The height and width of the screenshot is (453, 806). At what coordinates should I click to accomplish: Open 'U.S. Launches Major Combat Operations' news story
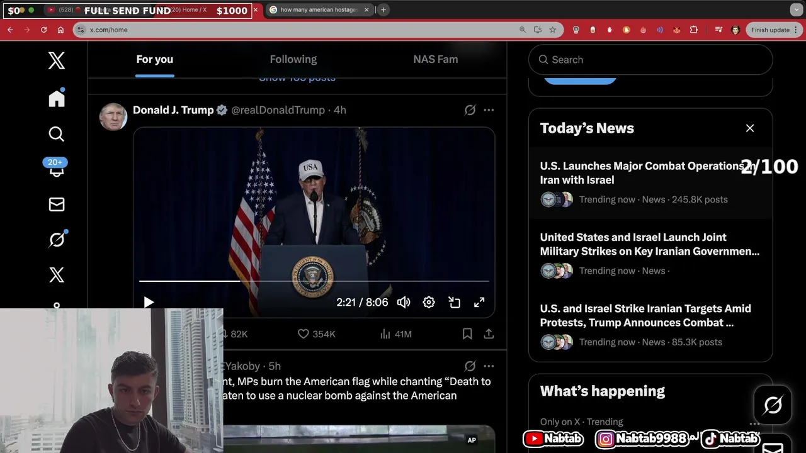(x=650, y=183)
